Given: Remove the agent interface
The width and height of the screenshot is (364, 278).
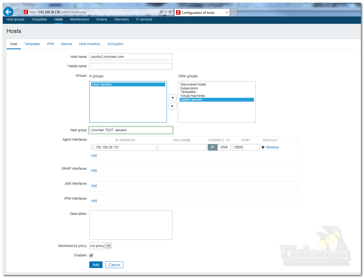Looking at the screenshot, I should 272,147.
